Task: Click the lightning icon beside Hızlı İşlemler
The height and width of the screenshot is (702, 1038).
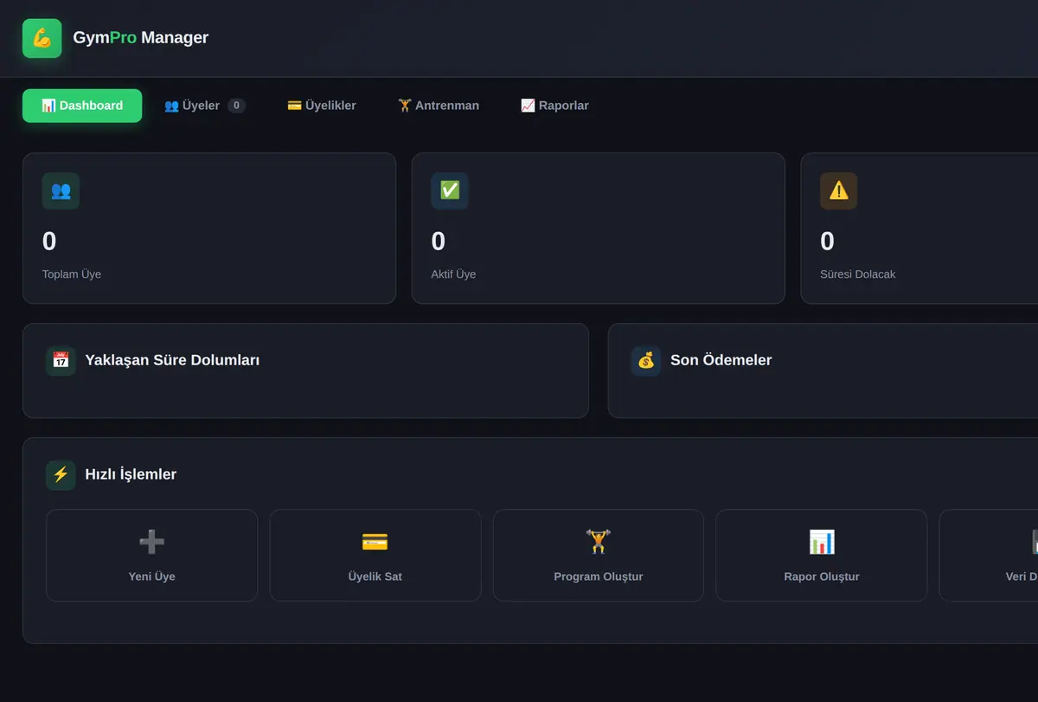Action: (x=61, y=474)
